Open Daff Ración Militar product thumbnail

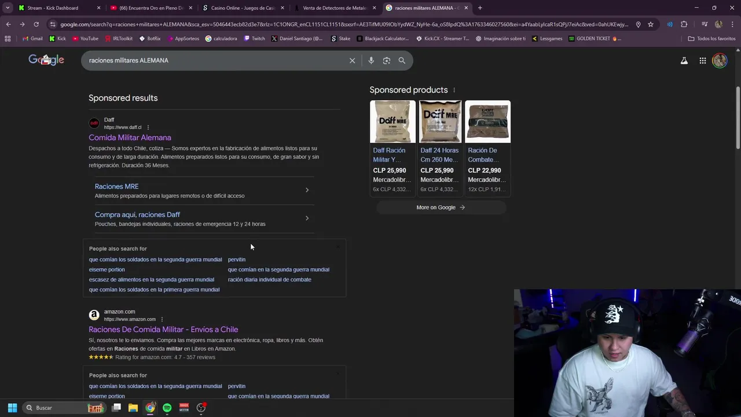click(x=392, y=122)
